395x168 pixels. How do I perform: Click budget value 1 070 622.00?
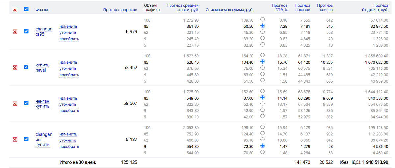376,62
